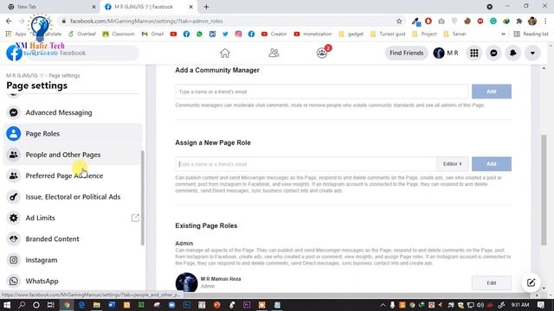Click the browser back arrow
Viewport: 554px width, 311px height.
(9, 21)
